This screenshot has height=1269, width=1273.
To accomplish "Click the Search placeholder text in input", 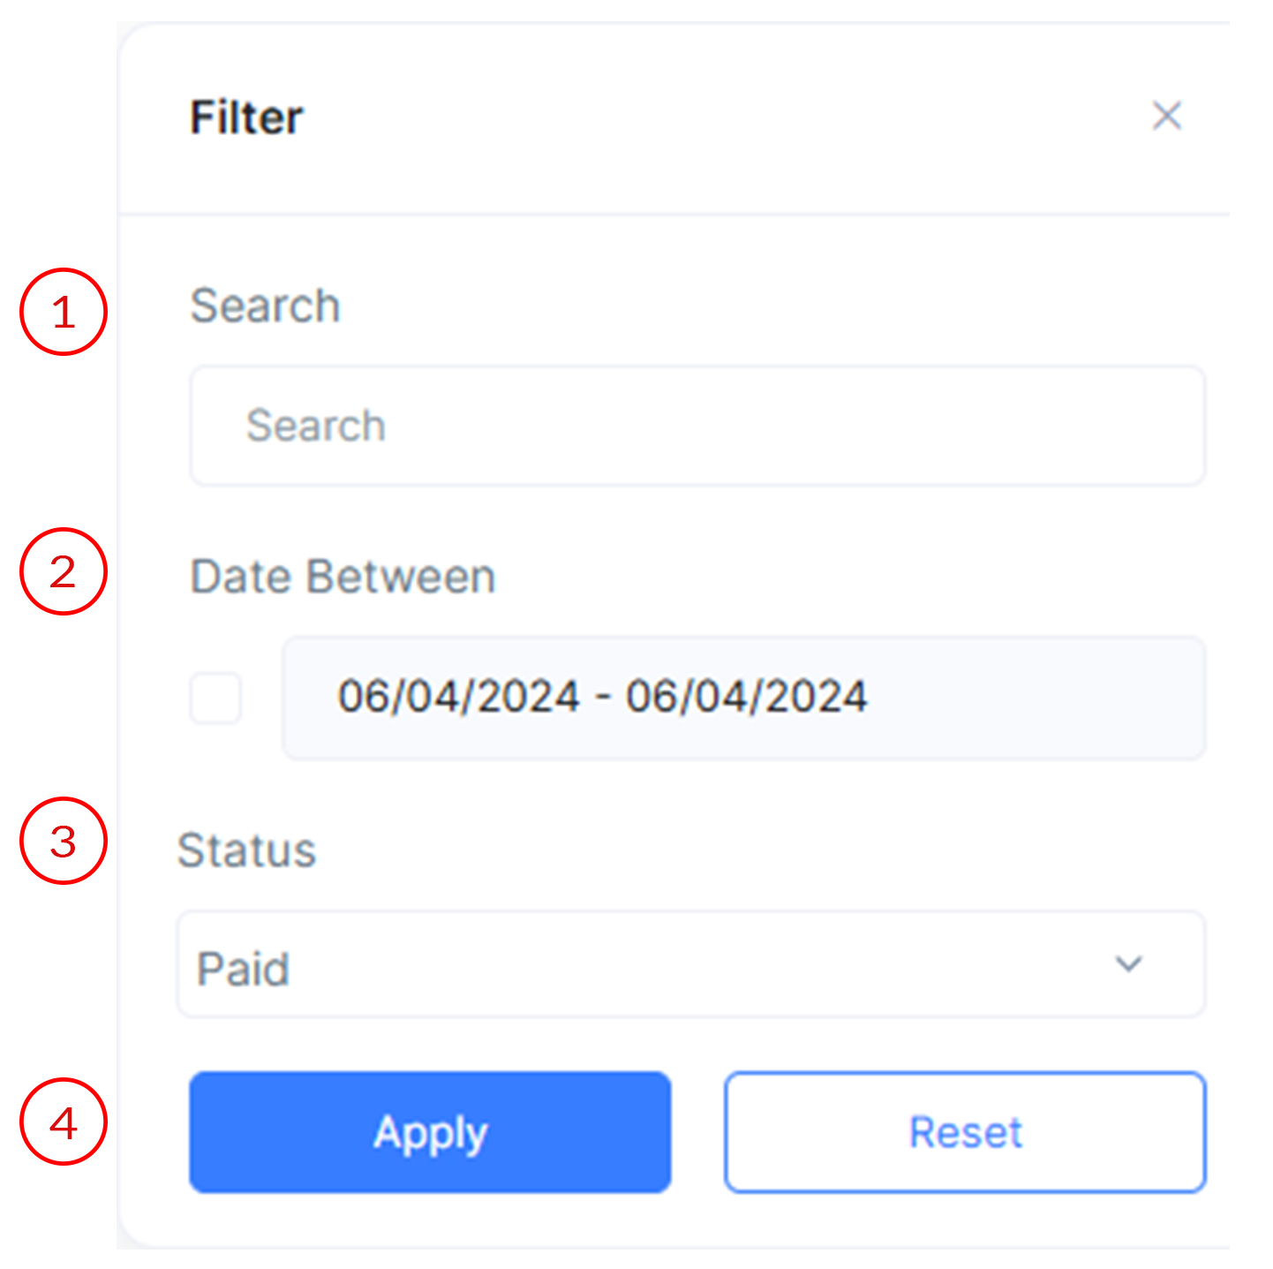I will 315,426.
